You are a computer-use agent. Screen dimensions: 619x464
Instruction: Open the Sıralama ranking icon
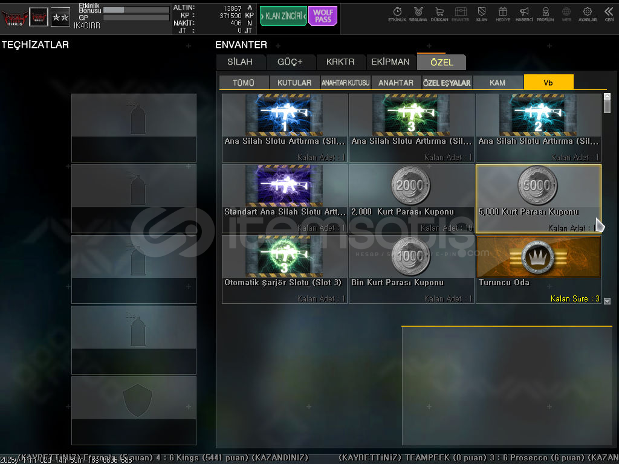(418, 14)
